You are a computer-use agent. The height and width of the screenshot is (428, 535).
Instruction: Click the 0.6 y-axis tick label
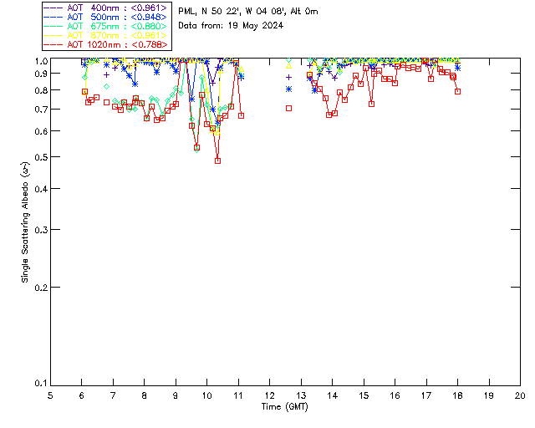41,131
